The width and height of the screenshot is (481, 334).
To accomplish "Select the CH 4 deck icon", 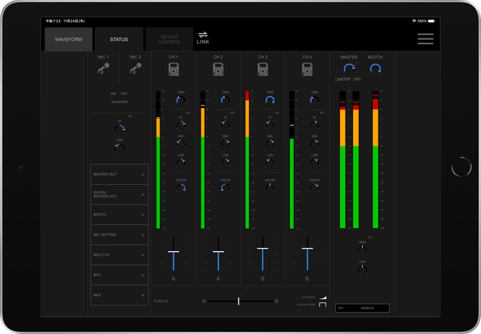I will click(x=307, y=69).
